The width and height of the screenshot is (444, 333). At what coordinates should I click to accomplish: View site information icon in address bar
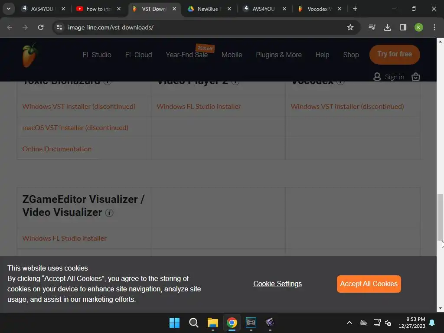tap(59, 27)
